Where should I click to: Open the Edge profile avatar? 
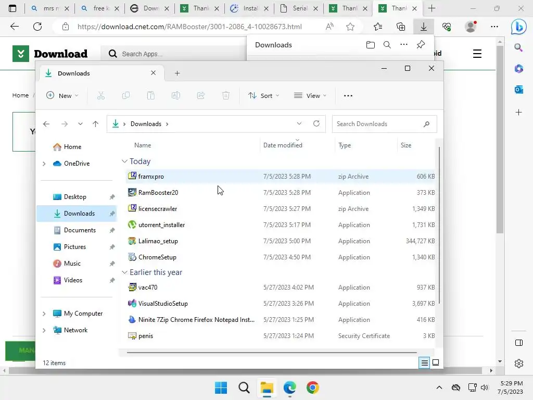471,27
